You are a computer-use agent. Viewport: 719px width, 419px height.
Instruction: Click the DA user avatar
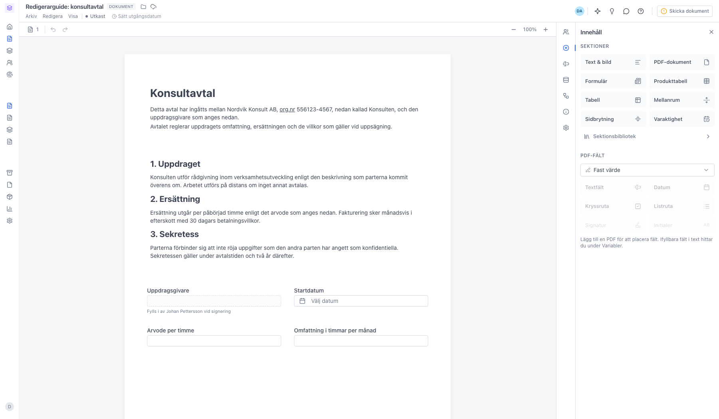click(579, 11)
